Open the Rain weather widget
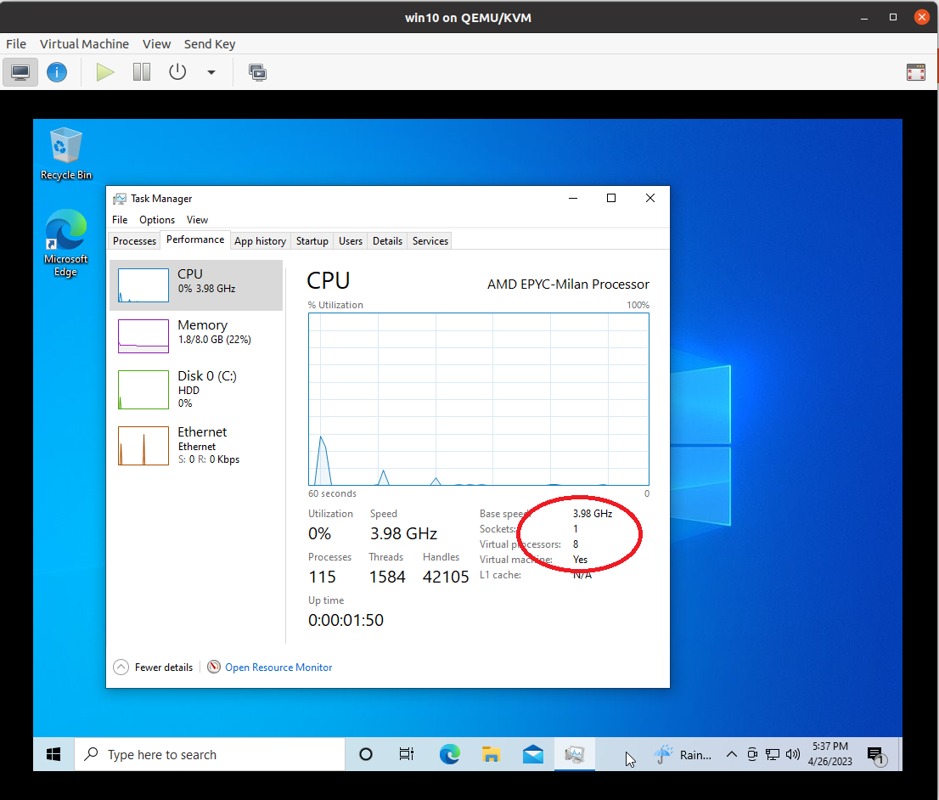Viewport: 939px width, 800px height. pyautogui.click(x=683, y=754)
